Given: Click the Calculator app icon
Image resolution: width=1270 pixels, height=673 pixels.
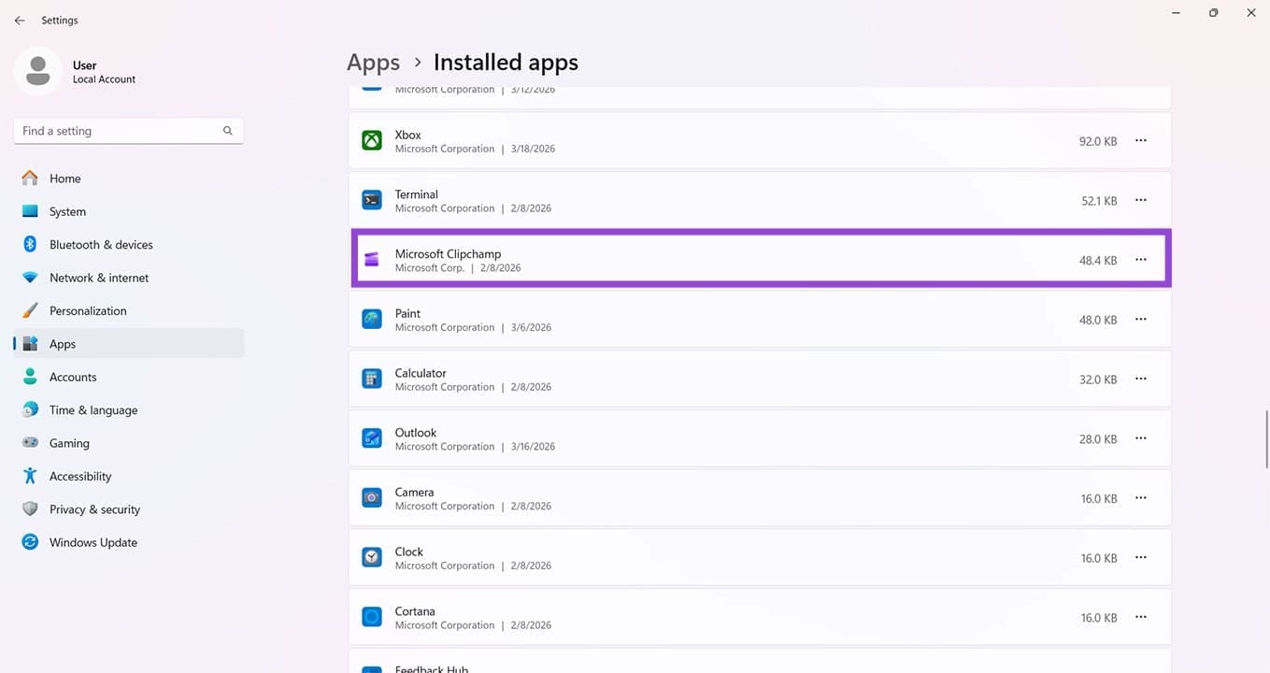Looking at the screenshot, I should coord(372,379).
